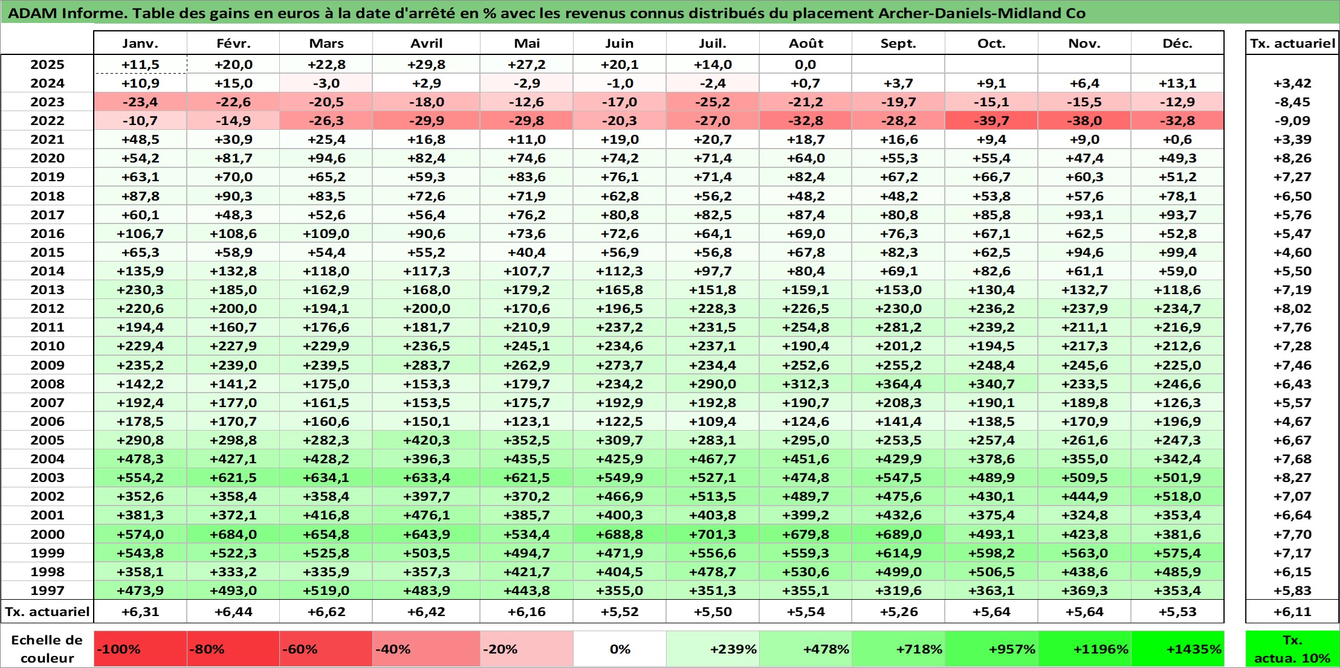Select the 2022 actuarial rate '-9,09'
Screen dimensions: 1340x668
pyautogui.click(x=1292, y=121)
